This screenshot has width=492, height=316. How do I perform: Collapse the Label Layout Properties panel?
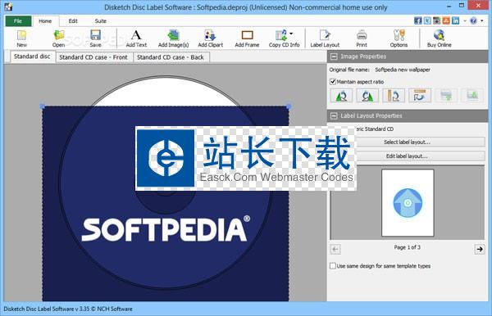pos(334,116)
